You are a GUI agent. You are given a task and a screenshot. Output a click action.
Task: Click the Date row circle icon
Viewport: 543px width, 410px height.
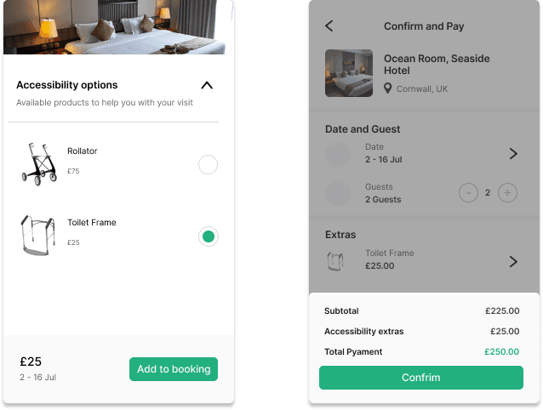[x=338, y=154]
